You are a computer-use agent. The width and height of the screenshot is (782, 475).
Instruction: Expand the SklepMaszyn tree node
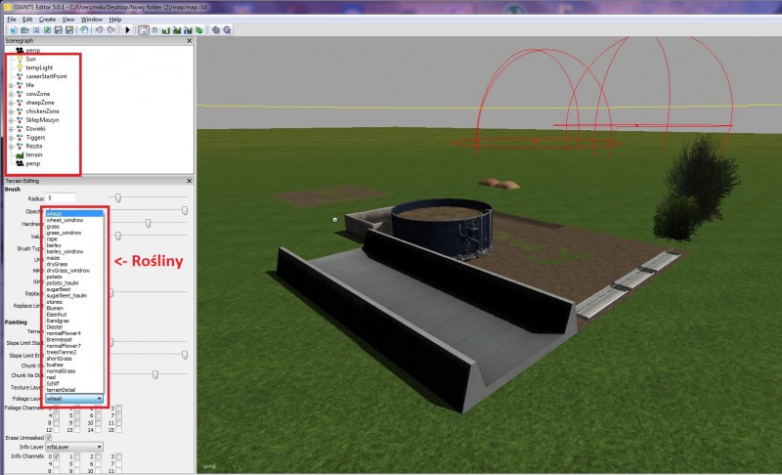click(11, 120)
